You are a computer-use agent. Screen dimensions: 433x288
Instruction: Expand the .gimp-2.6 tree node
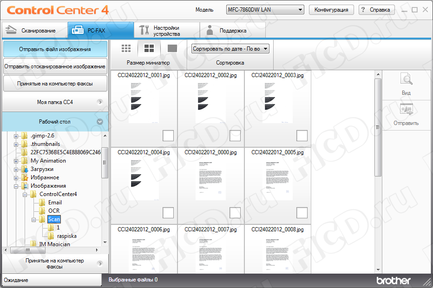(x=16, y=136)
